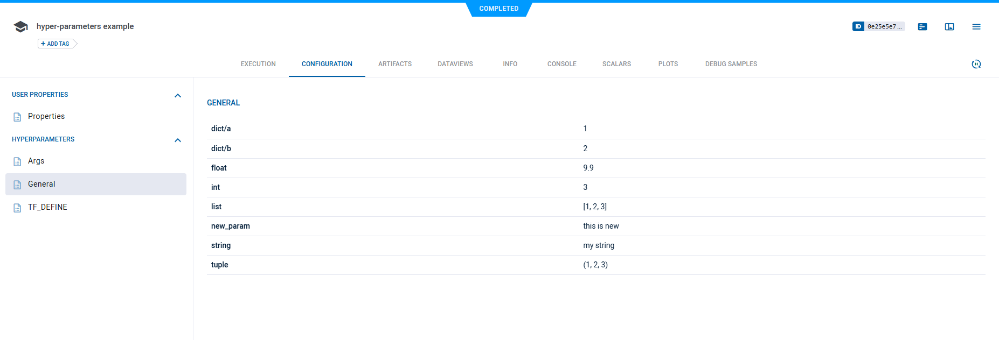Click the auto-refresh icon

(976, 64)
